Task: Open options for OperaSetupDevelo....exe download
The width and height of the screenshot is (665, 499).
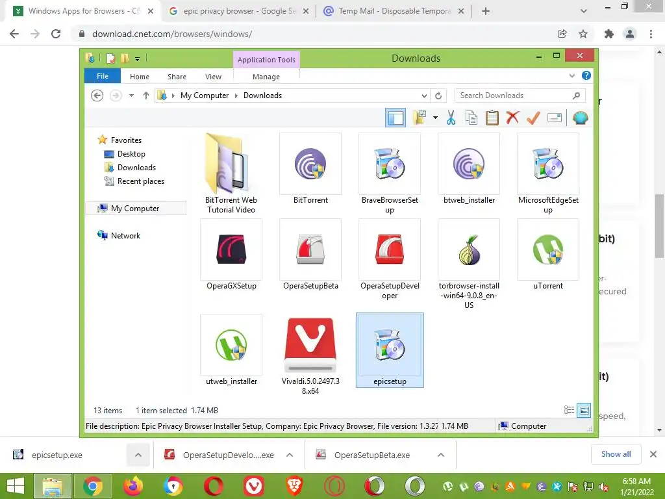Action: [290, 455]
